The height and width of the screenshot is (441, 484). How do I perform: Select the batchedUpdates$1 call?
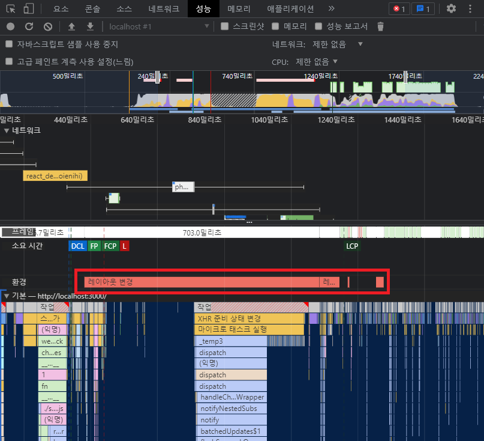pyautogui.click(x=232, y=431)
